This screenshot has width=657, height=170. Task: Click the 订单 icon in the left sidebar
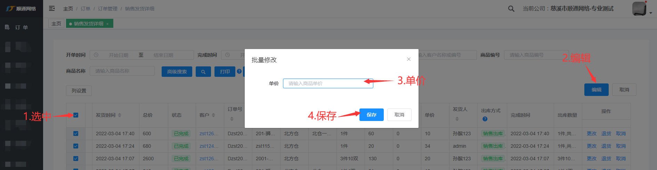(7, 27)
